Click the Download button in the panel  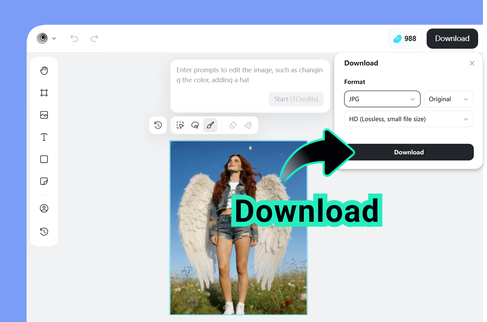(x=409, y=152)
